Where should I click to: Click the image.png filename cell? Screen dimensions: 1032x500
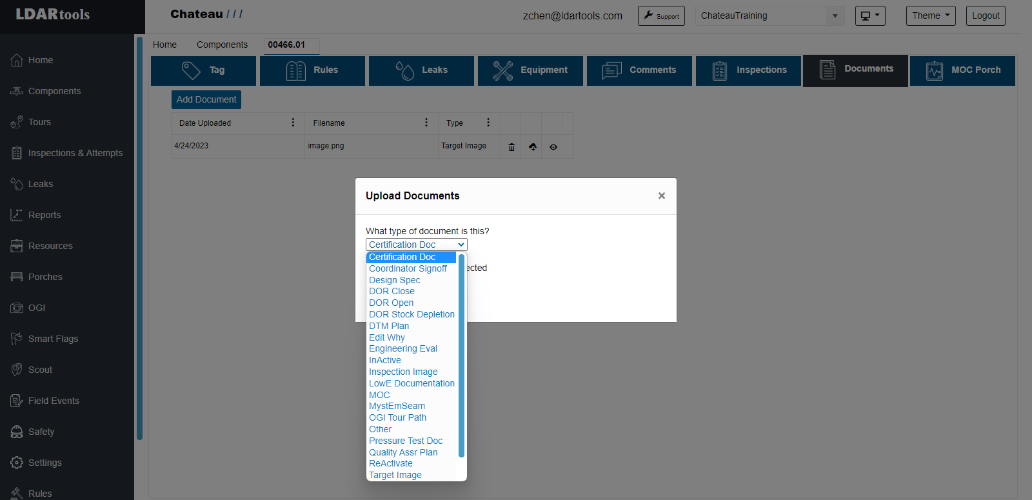point(372,146)
